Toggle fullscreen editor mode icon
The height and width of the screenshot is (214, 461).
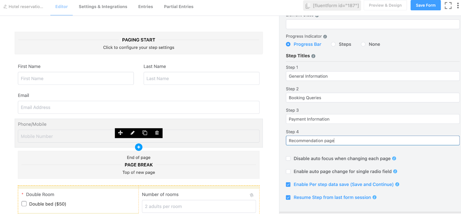pos(448,5)
